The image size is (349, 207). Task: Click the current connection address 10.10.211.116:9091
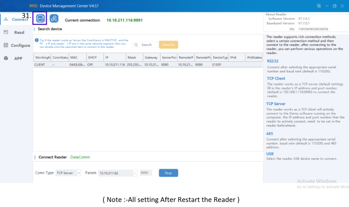[x=124, y=20]
